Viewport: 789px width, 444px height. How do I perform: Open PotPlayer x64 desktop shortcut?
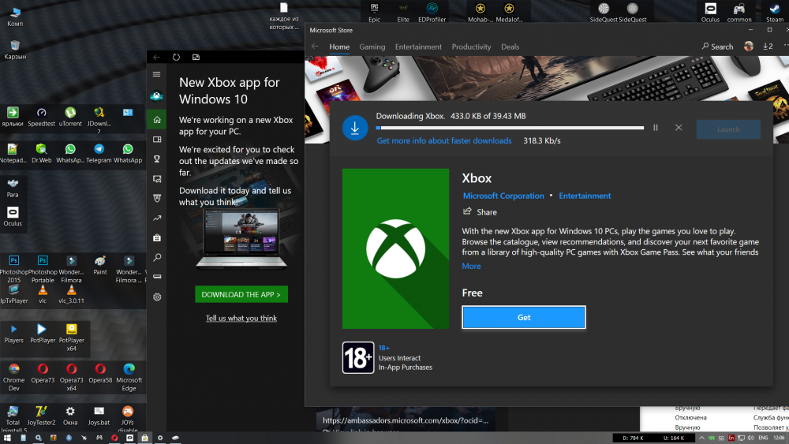(72, 337)
